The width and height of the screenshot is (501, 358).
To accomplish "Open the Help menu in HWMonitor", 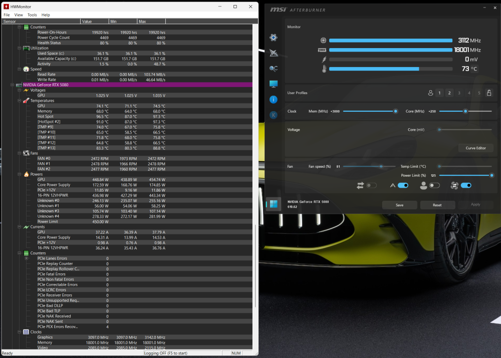I will coord(46,15).
